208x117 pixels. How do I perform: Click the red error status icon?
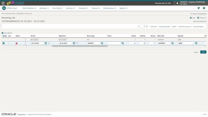(17, 43)
